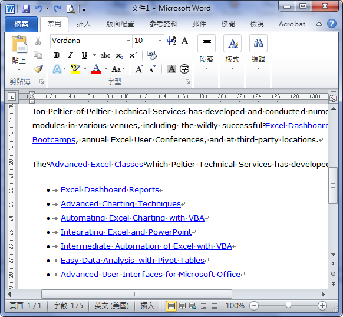
Task: Switch to the 郵件 mailings tab
Action: pos(199,24)
